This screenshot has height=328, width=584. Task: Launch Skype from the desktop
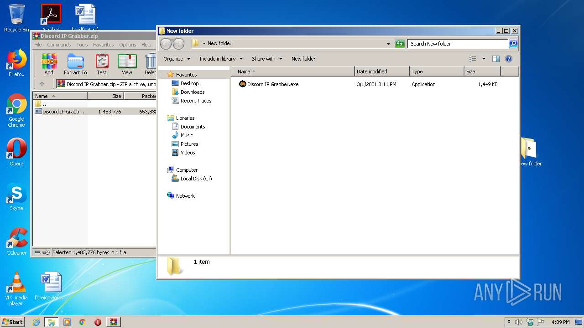click(16, 197)
